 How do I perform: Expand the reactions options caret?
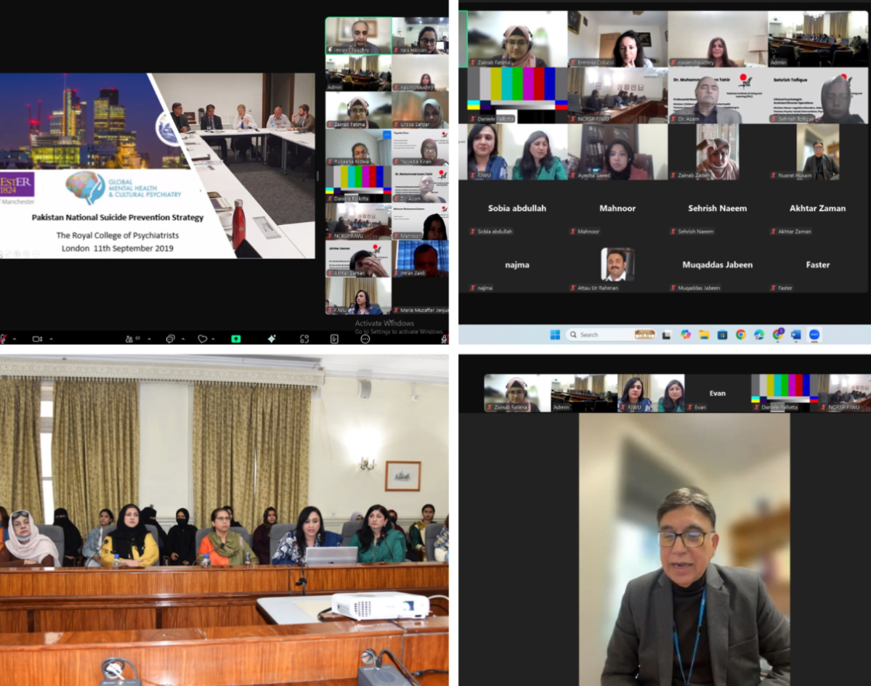(x=214, y=338)
